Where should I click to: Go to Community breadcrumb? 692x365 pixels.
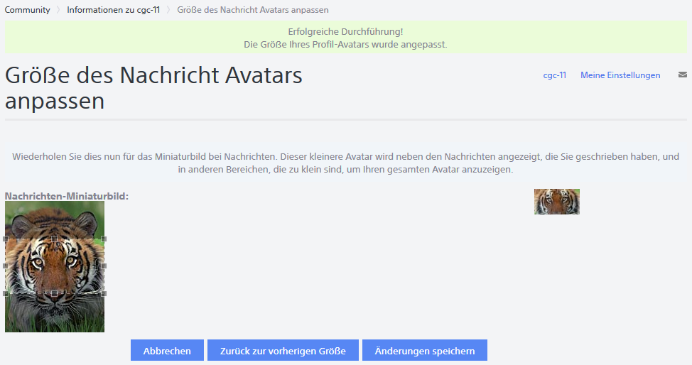point(28,10)
